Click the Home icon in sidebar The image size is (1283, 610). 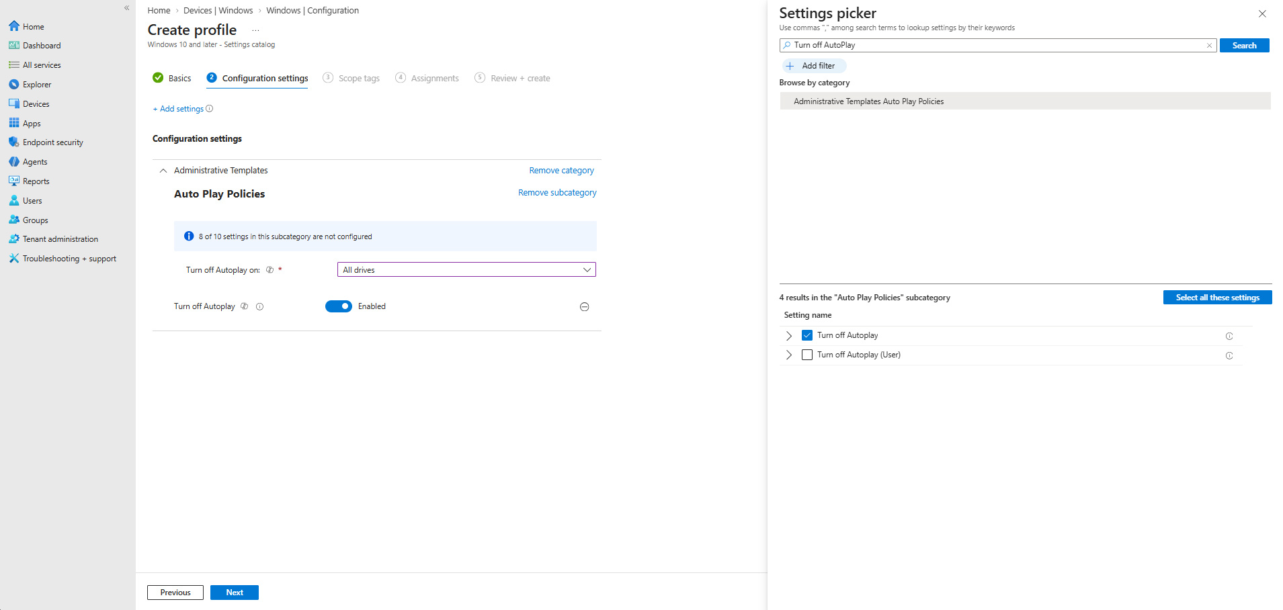pos(14,26)
